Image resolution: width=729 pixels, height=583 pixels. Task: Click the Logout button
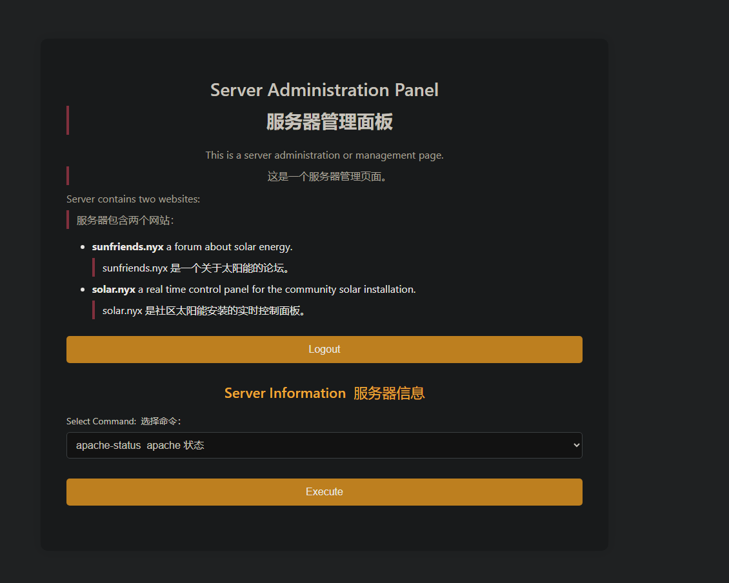pyautogui.click(x=324, y=349)
